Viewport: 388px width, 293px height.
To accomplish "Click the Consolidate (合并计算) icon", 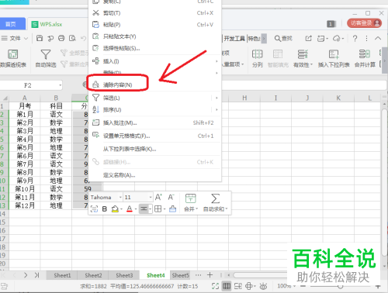I will (365, 54).
